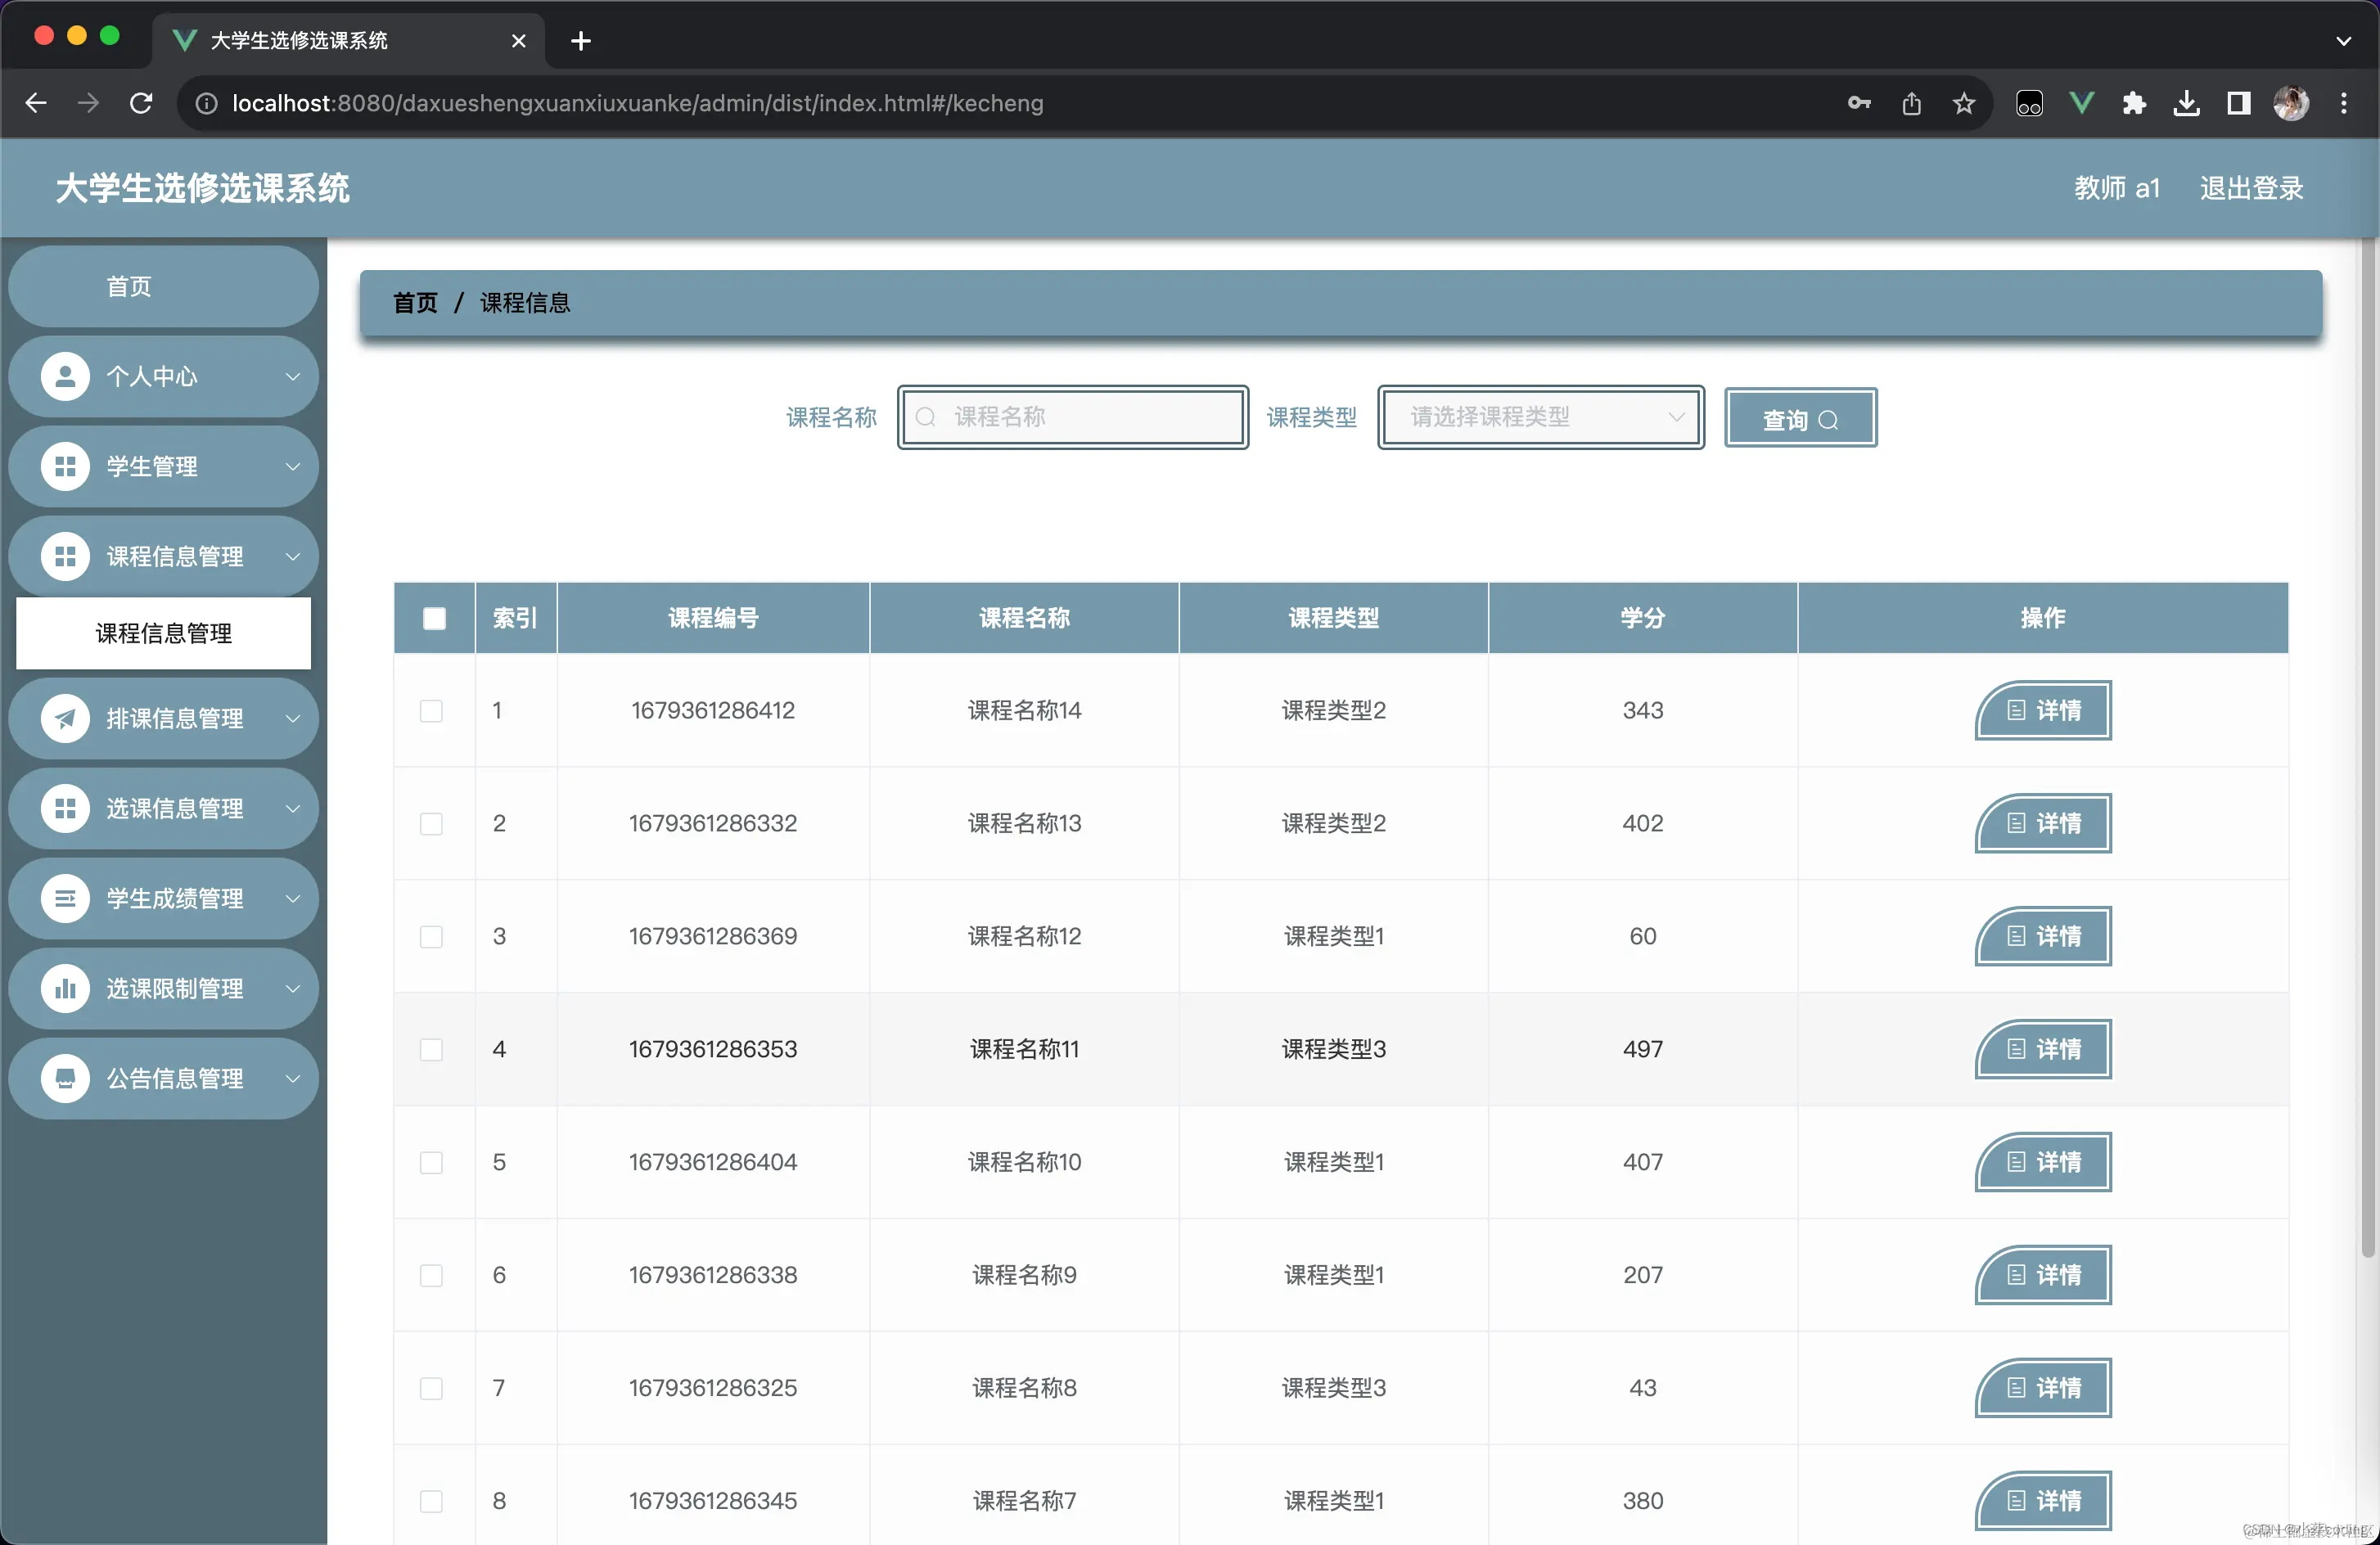
Task: Reload the page in browser
Action: coord(141,103)
